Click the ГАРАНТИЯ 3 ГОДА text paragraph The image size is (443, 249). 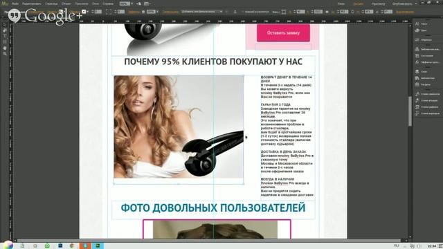[286, 124]
